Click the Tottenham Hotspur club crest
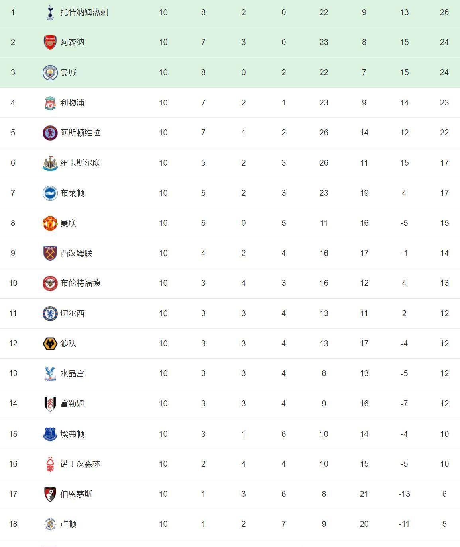Screen dimensions: 460x547 (x=50, y=12)
